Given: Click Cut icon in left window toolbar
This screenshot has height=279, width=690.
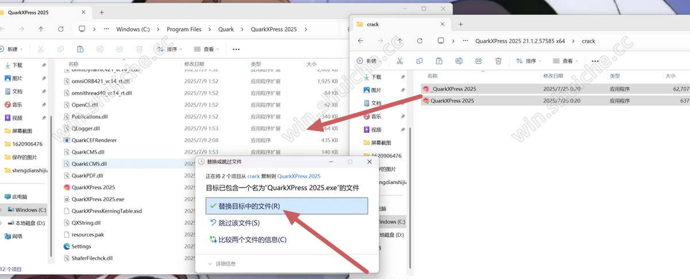Looking at the screenshot, I should pyautogui.click(x=41, y=49).
